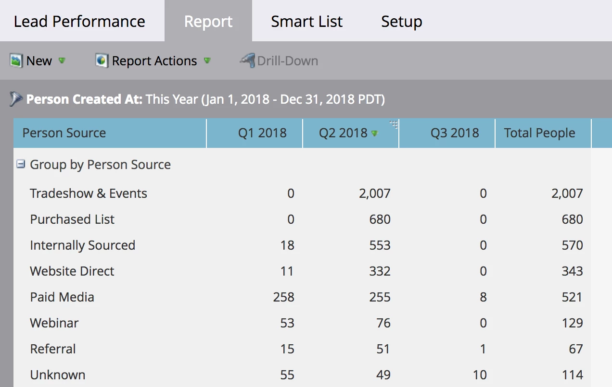Viewport: 612px width, 387px height.
Task: Sort by the Q1 2018 column header
Action: [262, 133]
